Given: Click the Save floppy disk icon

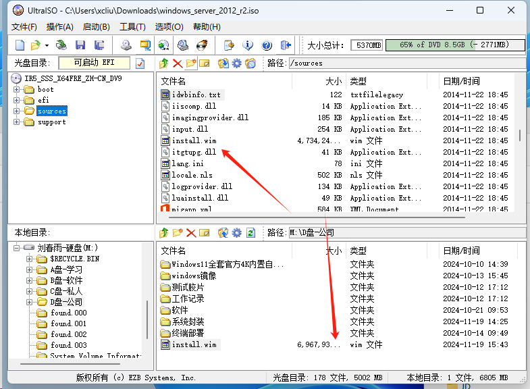Looking at the screenshot, I should tap(80, 45).
